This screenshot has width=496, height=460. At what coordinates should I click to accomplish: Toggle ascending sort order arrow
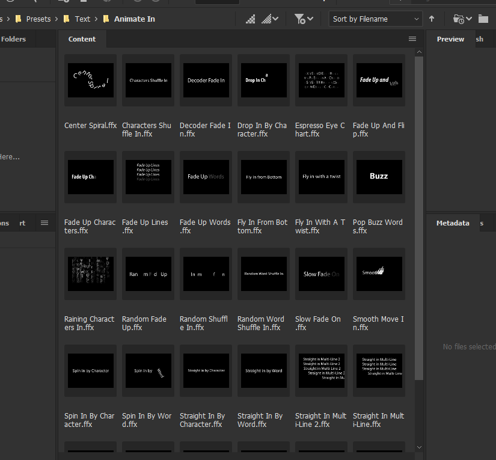coord(432,19)
